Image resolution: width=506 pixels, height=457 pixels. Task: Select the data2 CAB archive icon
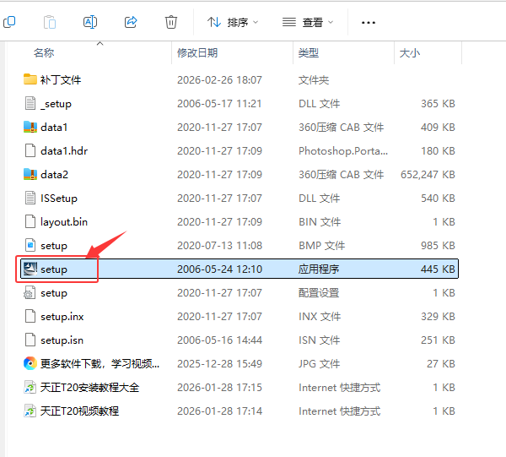30,174
